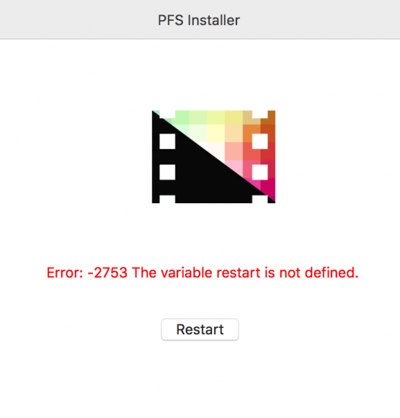Pick the magenta pixel block in the logo

click(267, 187)
